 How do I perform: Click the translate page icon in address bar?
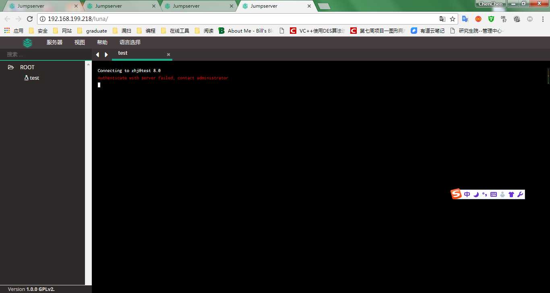pos(442,19)
